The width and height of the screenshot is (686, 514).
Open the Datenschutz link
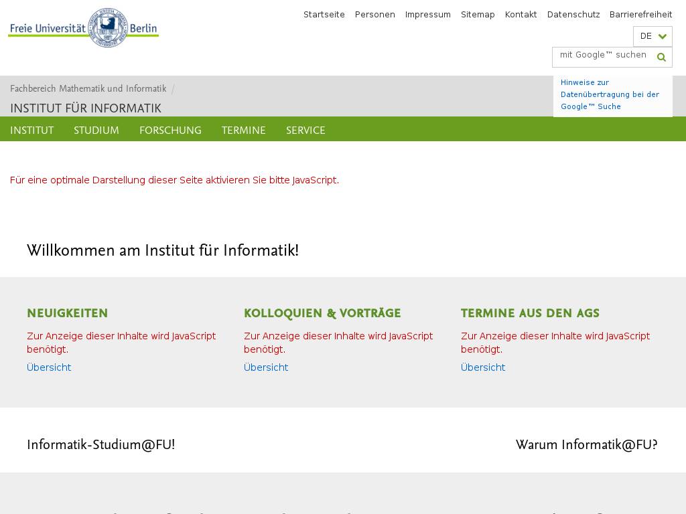(x=573, y=15)
